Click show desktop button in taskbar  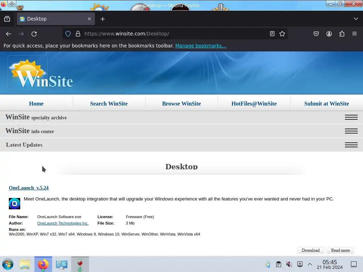[354, 264]
